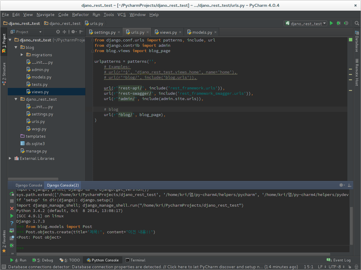
Task: Close the console with the red X
Action: tap(12, 208)
